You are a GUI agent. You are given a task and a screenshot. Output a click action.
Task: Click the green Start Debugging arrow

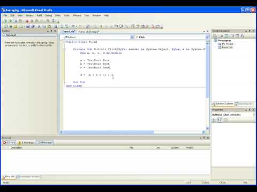[x=101, y=26]
